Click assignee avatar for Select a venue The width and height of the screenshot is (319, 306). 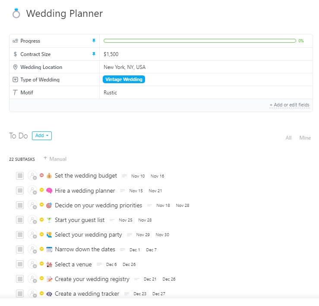[x=32, y=264]
